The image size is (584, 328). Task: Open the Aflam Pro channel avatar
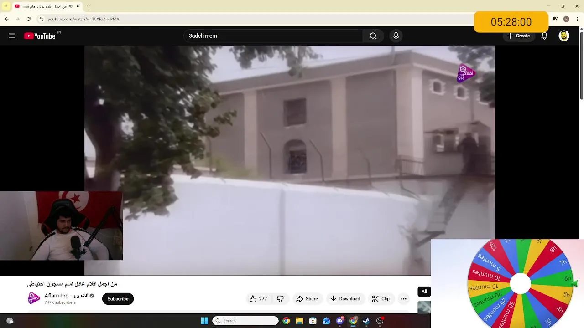pos(34,298)
